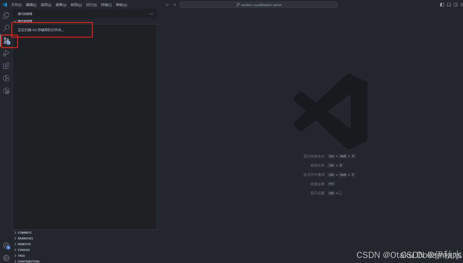This screenshot has height=263, width=463.
Task: Click the 在文件中查找 shortcut hint
Action: pos(314,175)
